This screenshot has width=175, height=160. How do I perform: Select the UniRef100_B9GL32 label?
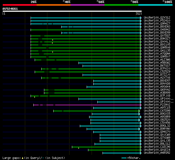(x=157, y=126)
